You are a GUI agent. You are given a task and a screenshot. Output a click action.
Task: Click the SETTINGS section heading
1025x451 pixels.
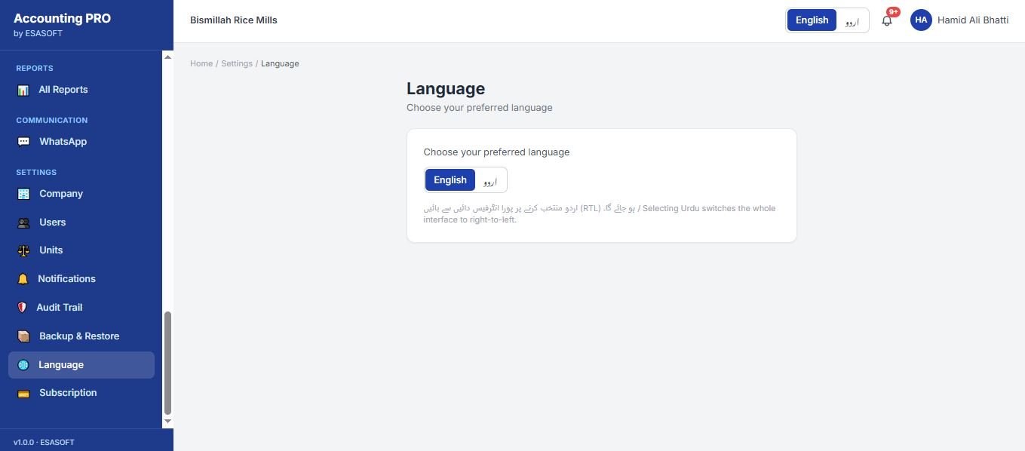[x=36, y=172]
